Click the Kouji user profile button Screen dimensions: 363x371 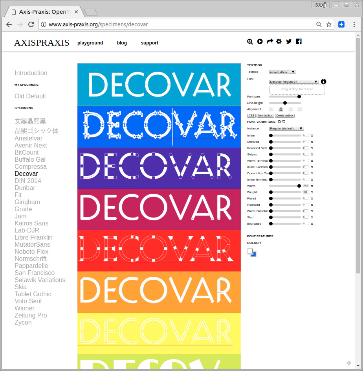click(x=321, y=5)
